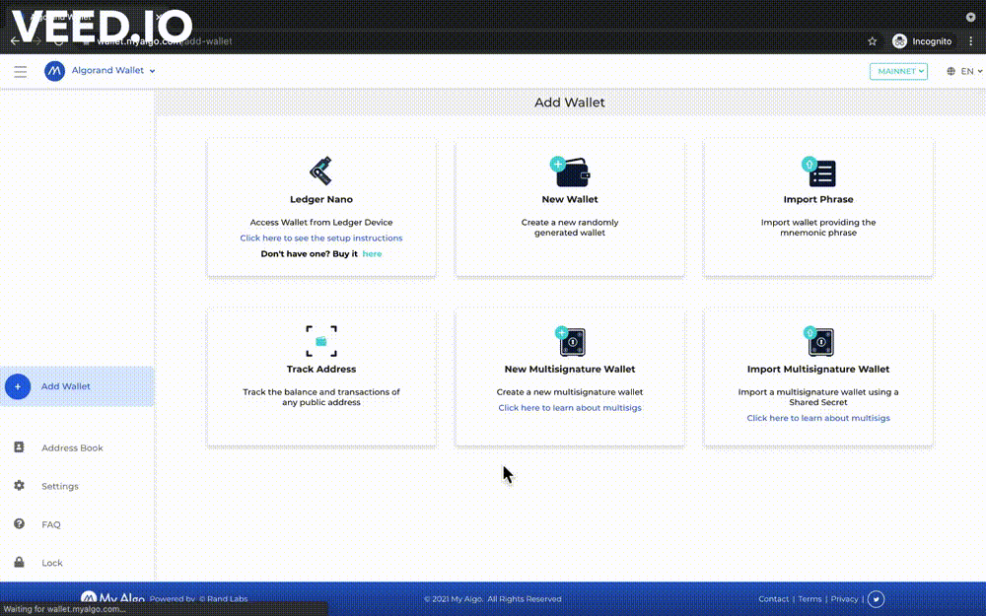Select the Track Address card title
The height and width of the screenshot is (616, 986).
tap(320, 369)
